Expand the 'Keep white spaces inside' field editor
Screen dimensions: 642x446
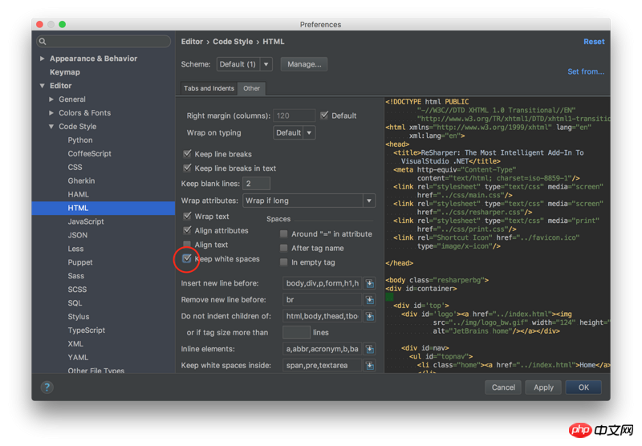point(370,365)
